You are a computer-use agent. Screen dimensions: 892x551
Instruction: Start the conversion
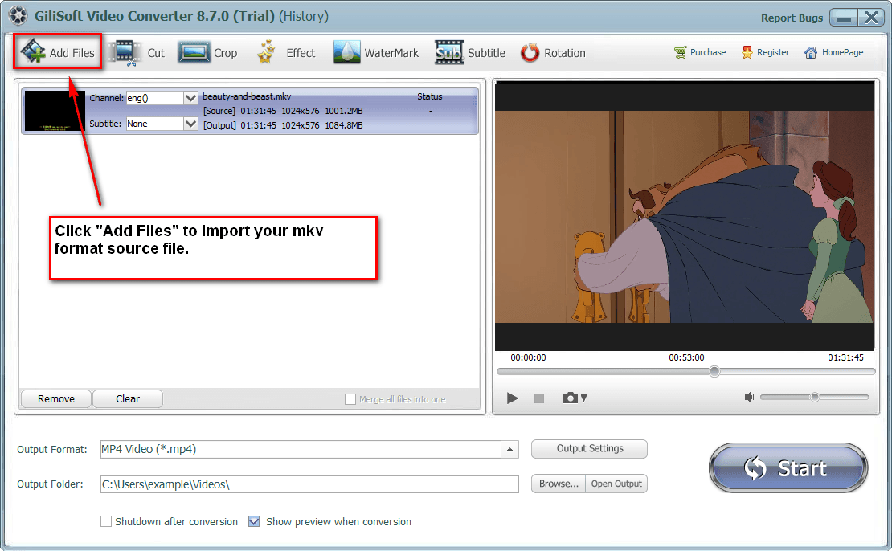click(x=788, y=468)
